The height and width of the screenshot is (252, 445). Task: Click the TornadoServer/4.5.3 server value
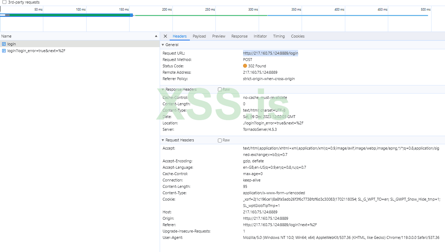tap(260, 129)
